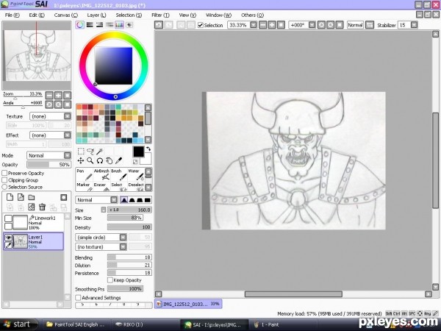Screen dimensions: 441x331
Task: Enable Keep Opacity checkbox
Action: [110, 280]
